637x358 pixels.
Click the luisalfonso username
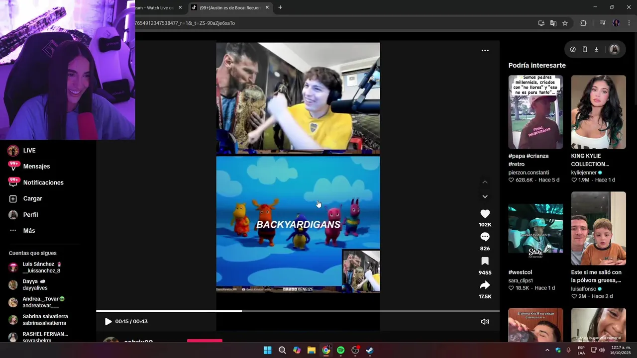pos(584,289)
